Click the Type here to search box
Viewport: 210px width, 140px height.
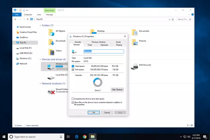pyautogui.click(x=36, y=137)
